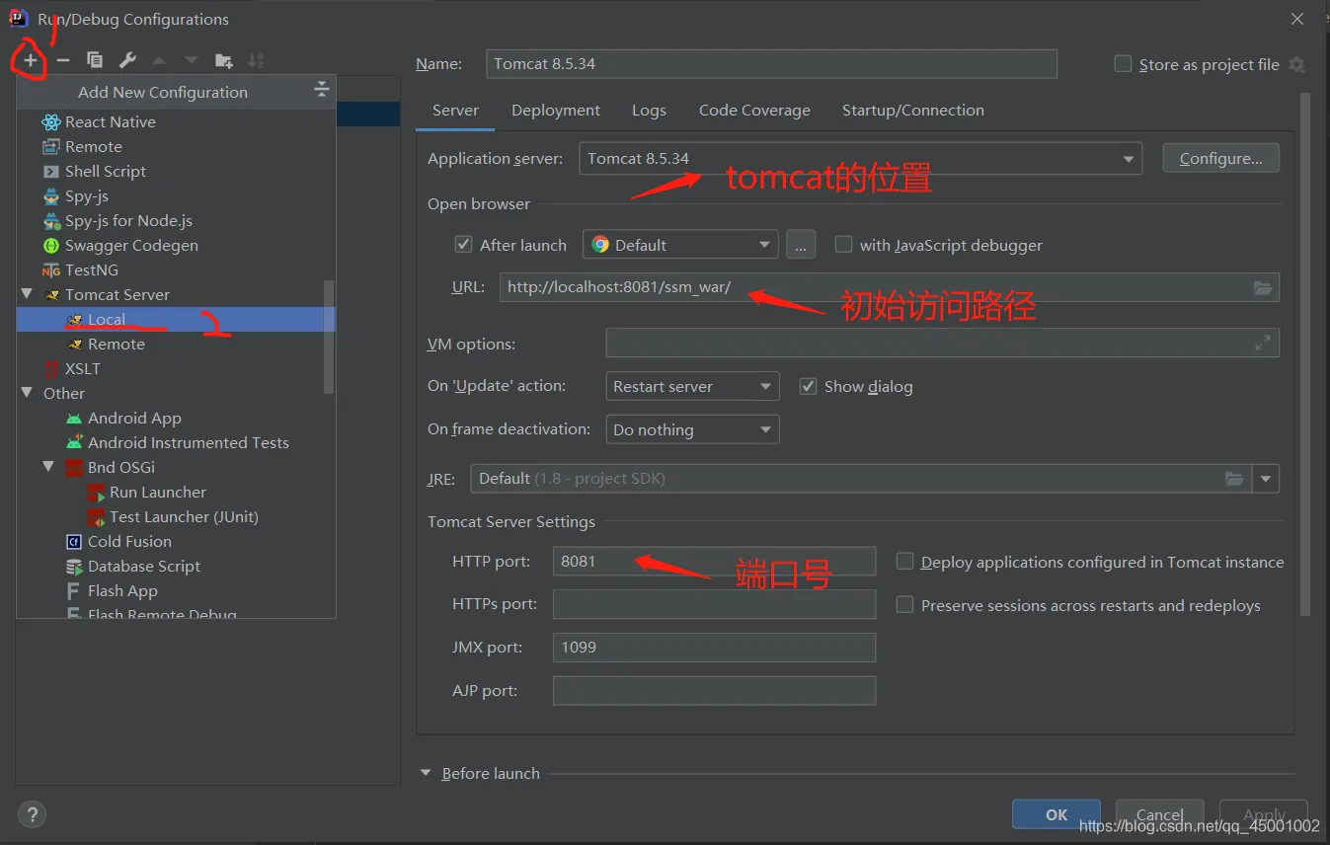
Task: Switch to the Startup/Connection tab
Action: (x=912, y=111)
